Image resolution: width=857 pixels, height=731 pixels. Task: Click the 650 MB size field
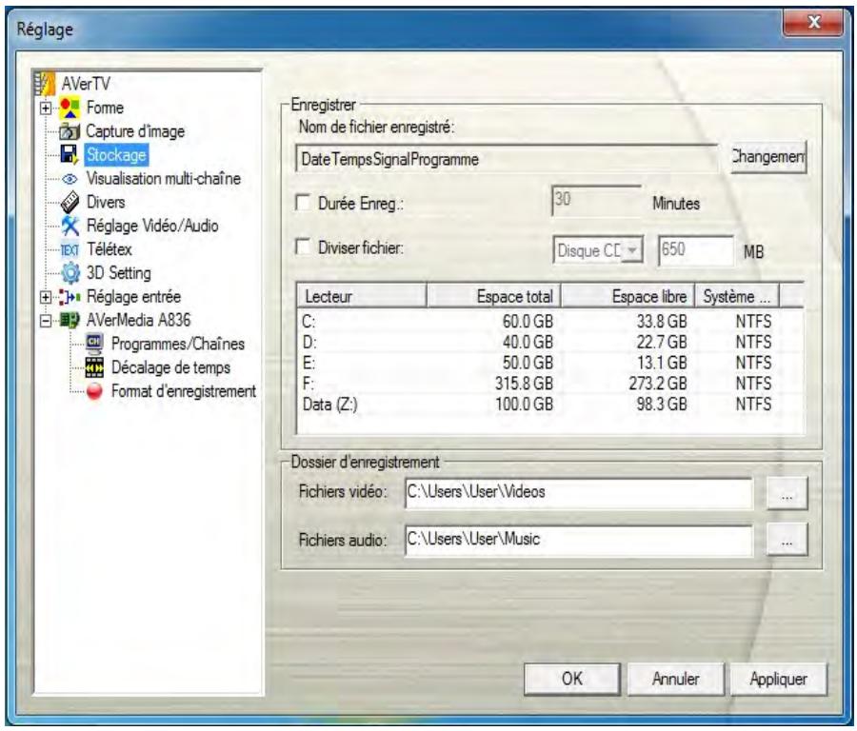tap(696, 250)
